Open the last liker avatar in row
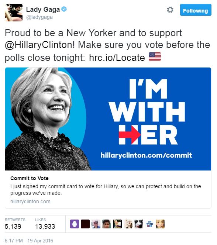The image size is (217, 245). (160, 224)
